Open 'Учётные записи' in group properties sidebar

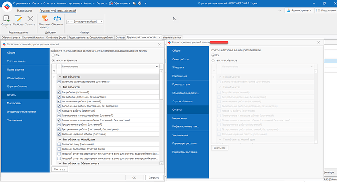point(25,61)
